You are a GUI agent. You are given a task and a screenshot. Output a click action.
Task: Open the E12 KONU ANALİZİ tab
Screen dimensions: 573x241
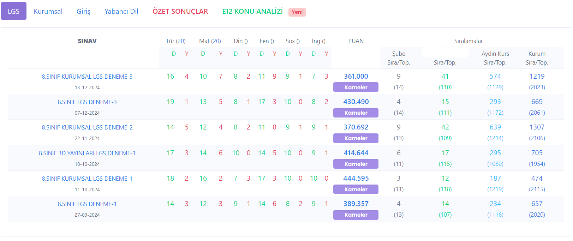point(252,11)
